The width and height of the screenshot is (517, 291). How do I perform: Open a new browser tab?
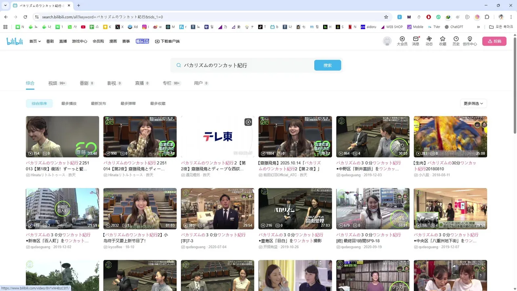pyautogui.click(x=78, y=5)
